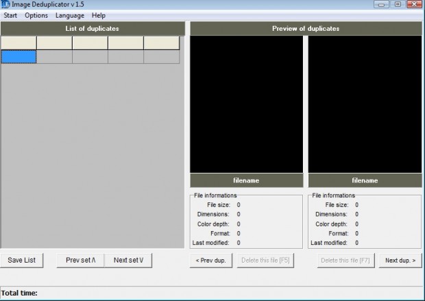The image size is (425, 301).
Task: Click the Image Deduplicator app icon in title bar
Action: coord(5,4)
